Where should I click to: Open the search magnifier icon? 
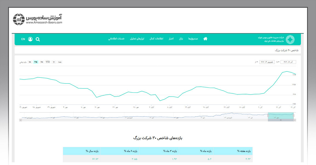[38, 39]
